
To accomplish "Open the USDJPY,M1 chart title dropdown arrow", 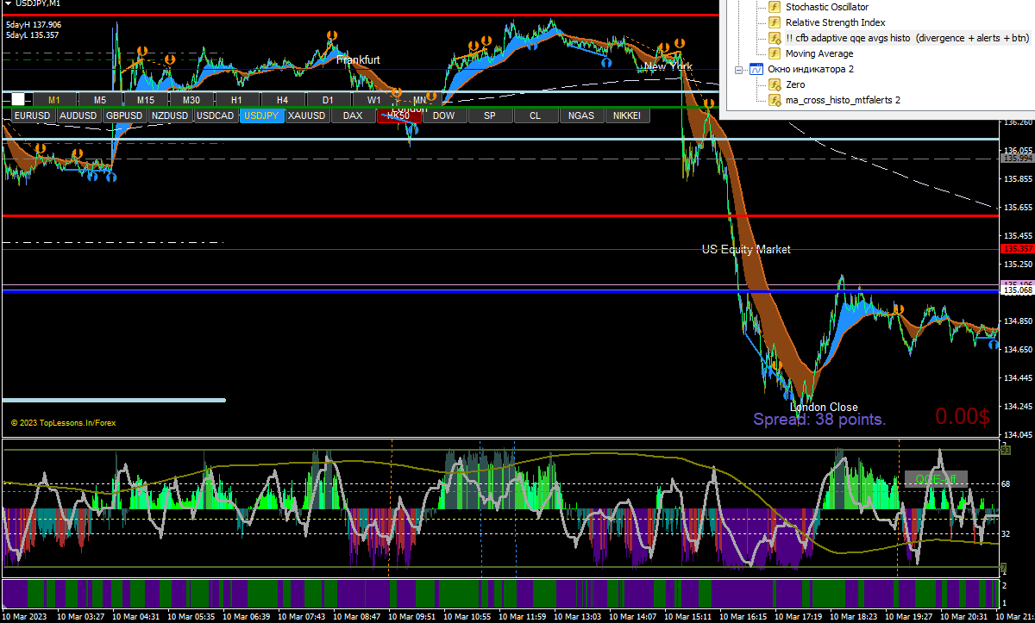I will click(x=7, y=4).
